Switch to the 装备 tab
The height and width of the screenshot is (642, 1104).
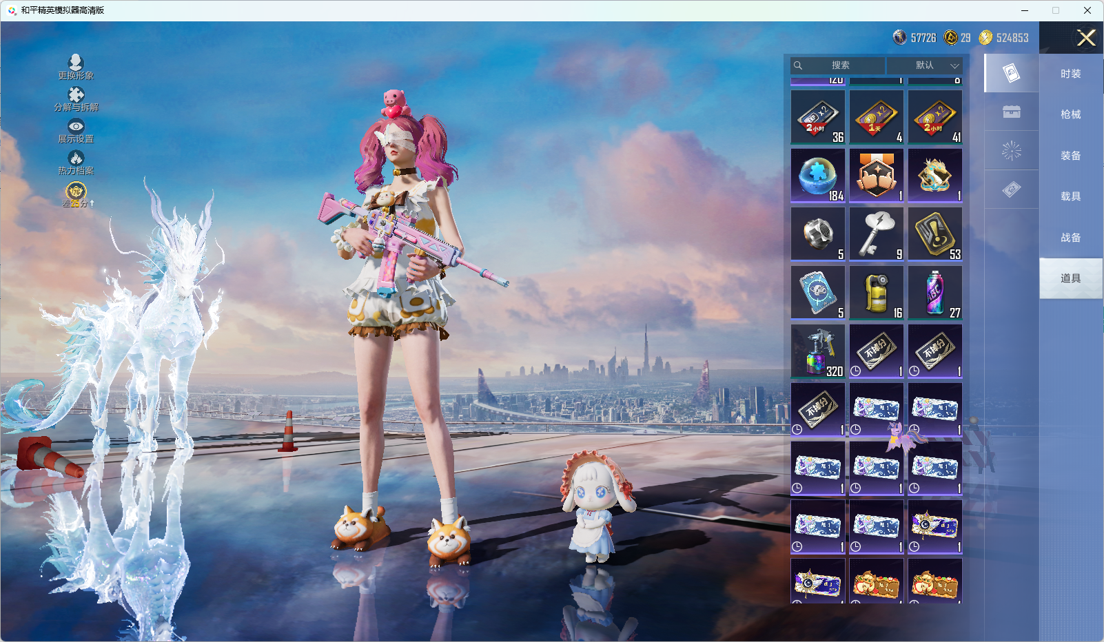point(1071,156)
